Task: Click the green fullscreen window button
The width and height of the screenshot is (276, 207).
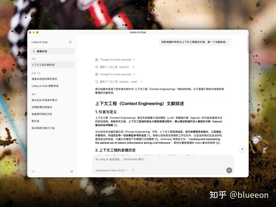Action: click(37, 32)
